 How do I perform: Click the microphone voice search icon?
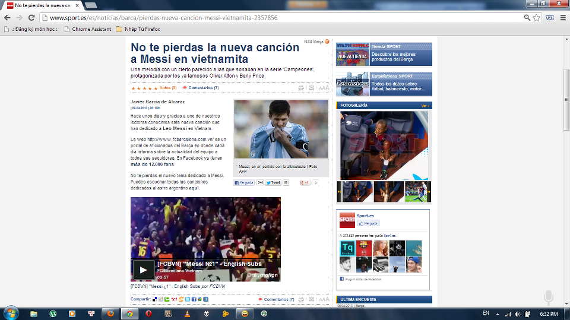(x=548, y=296)
